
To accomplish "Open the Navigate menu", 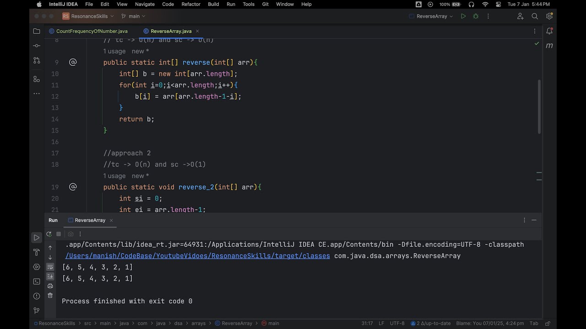I will click(145, 4).
